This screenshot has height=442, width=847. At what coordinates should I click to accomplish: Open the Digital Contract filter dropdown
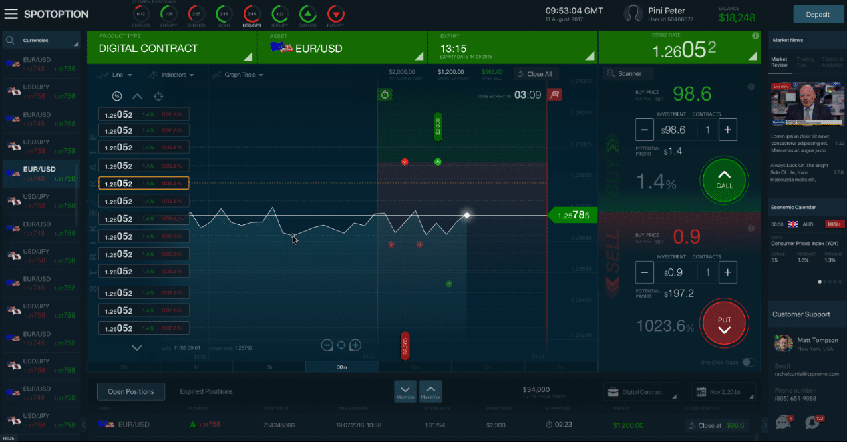tap(640, 392)
